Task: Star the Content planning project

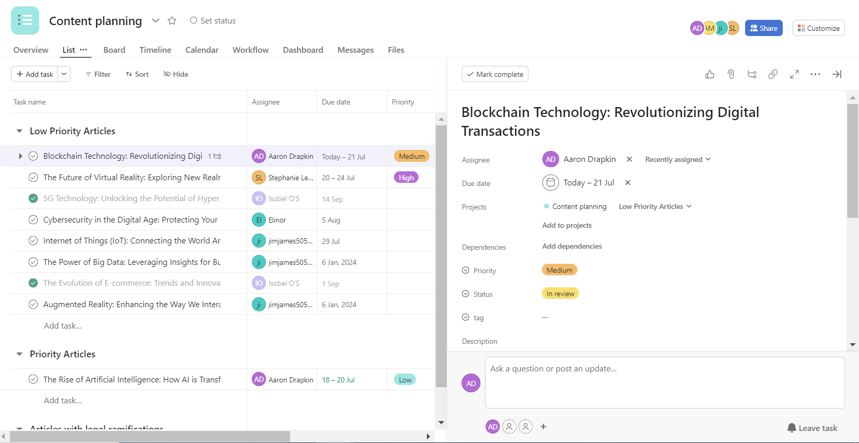Action: pyautogui.click(x=172, y=21)
